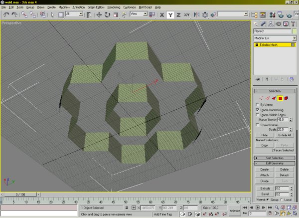
Task: Click the Undo arrow in the toolbar
Action: pyautogui.click(x=5, y=15)
